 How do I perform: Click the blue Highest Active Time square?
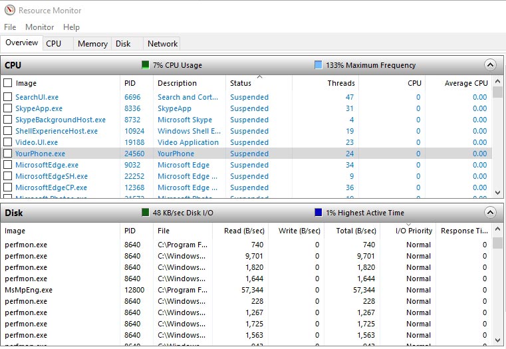(x=318, y=212)
